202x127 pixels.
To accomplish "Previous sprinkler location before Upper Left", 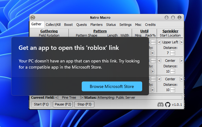I will pos(159,42).
